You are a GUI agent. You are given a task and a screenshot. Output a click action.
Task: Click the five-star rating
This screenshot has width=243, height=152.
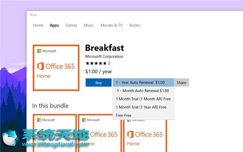(x=96, y=63)
